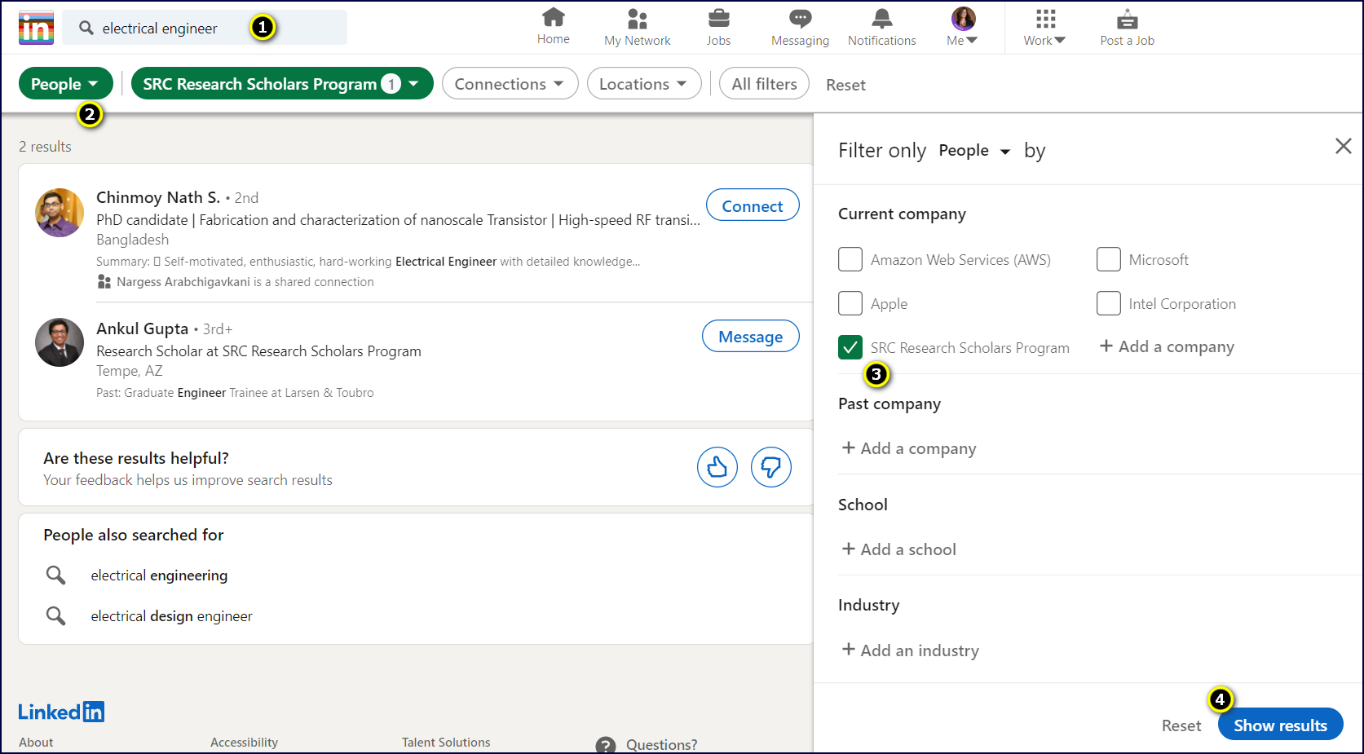Uncheck SRC Research Scholars Program checkbox

click(850, 347)
